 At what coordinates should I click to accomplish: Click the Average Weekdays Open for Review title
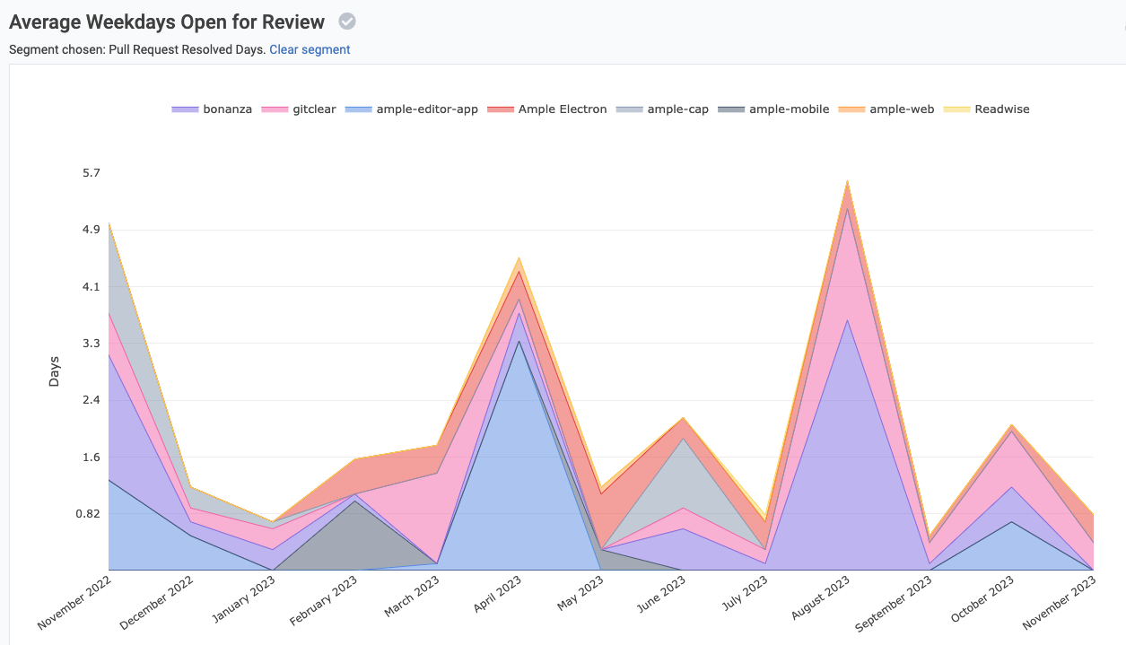[169, 22]
